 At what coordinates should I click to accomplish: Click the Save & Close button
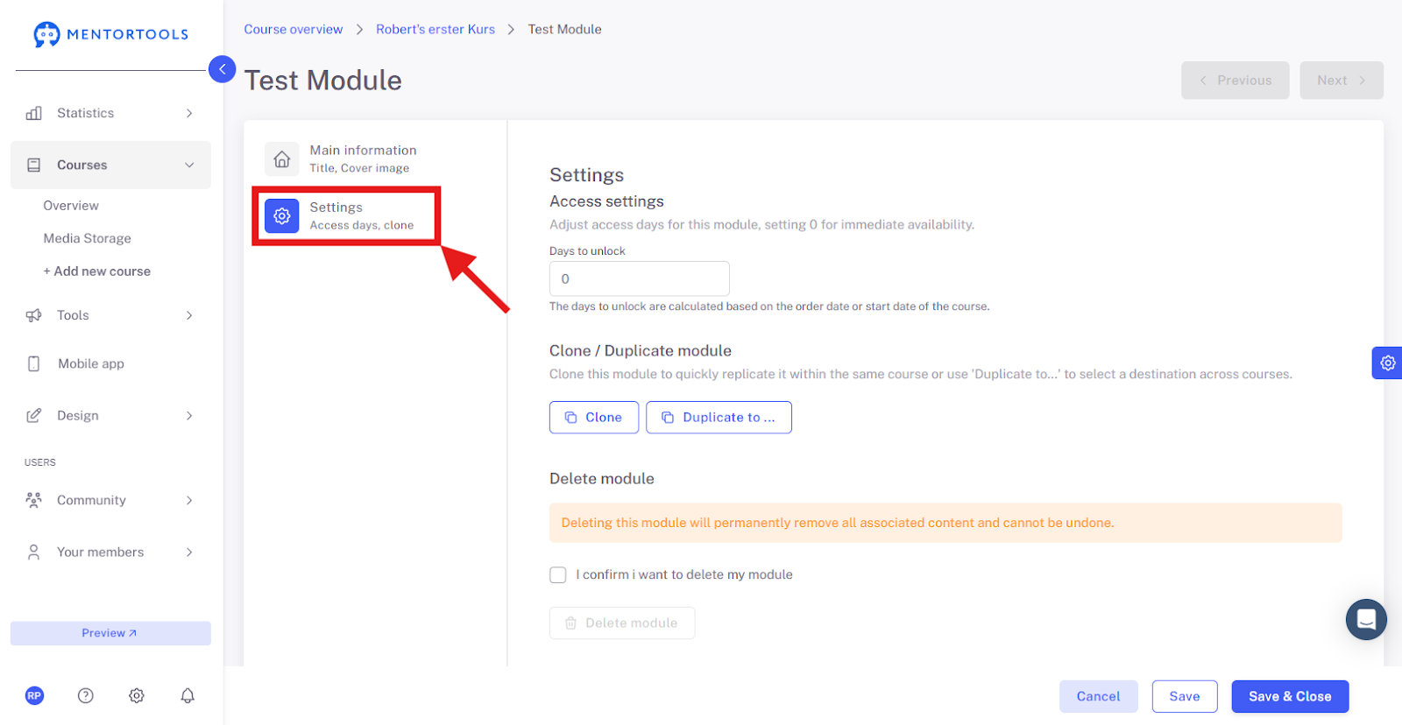click(x=1290, y=696)
